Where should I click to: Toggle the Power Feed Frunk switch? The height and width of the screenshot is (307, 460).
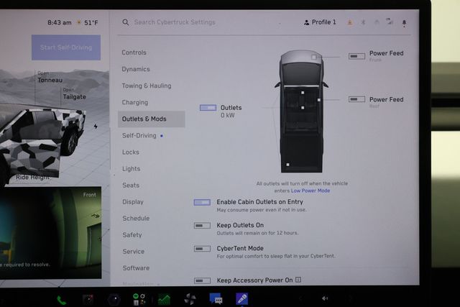pos(356,56)
